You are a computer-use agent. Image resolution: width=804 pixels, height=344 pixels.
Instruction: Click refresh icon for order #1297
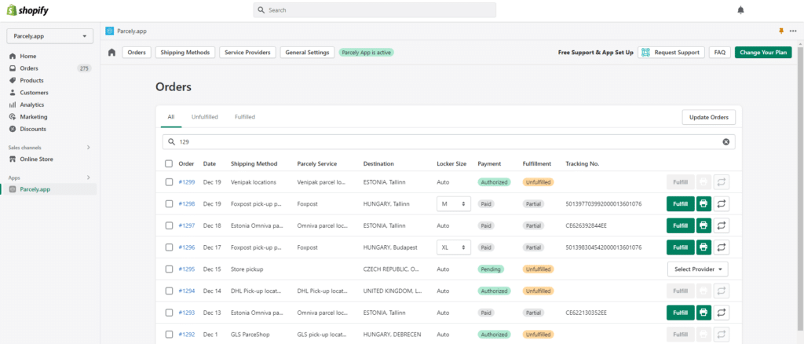pos(721,225)
